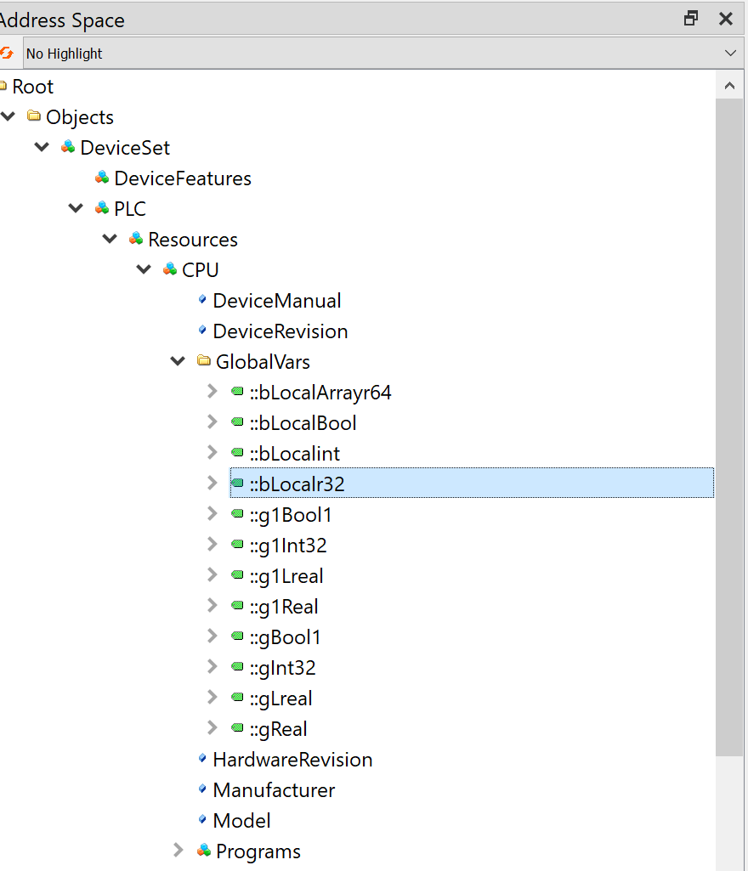Expand the ::gInt32 variable

212,666
